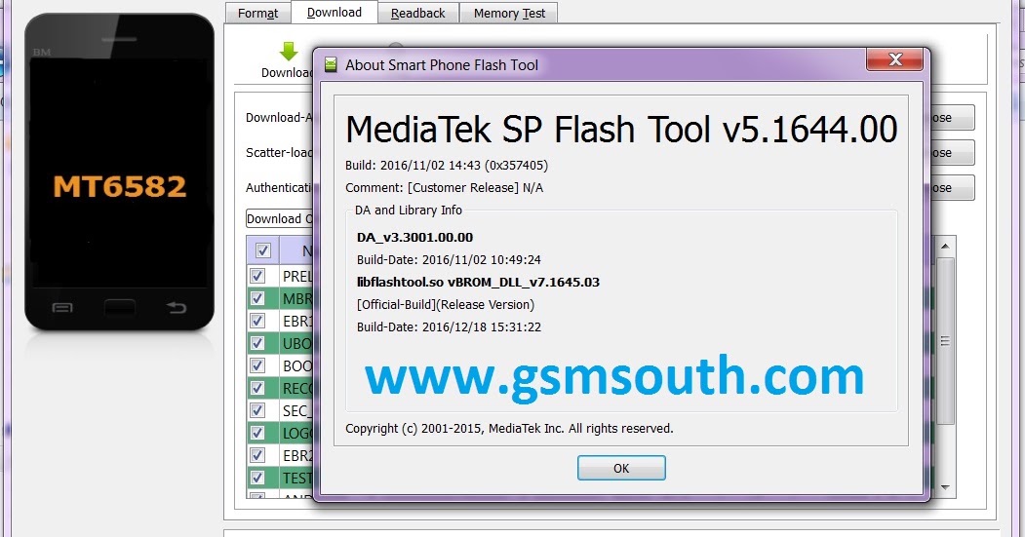Screen dimensions: 1025x537
Task: Click the libflashtool.so vBROM_DLL_v7.1645.03 text
Action: pyautogui.click(x=478, y=283)
